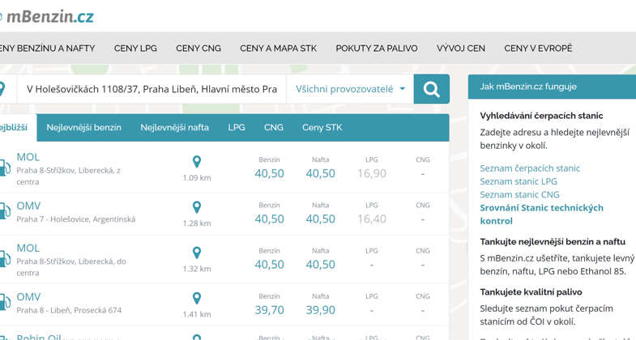Open Ceny CNG menu item
The height and width of the screenshot is (340, 636).
tap(198, 49)
